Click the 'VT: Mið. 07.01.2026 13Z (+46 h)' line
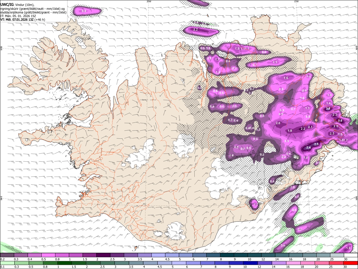The image size is (358, 269). point(23,20)
